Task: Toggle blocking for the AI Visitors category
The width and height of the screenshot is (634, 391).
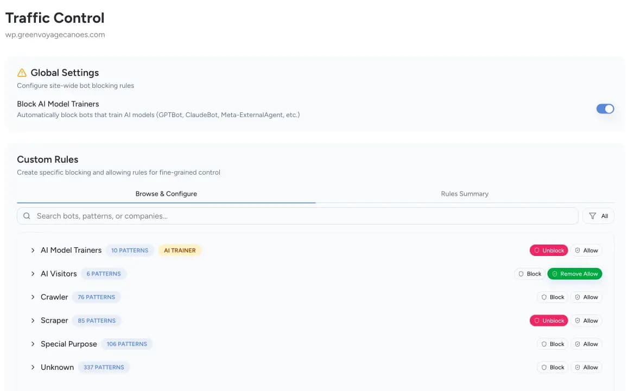Action: tap(529, 273)
